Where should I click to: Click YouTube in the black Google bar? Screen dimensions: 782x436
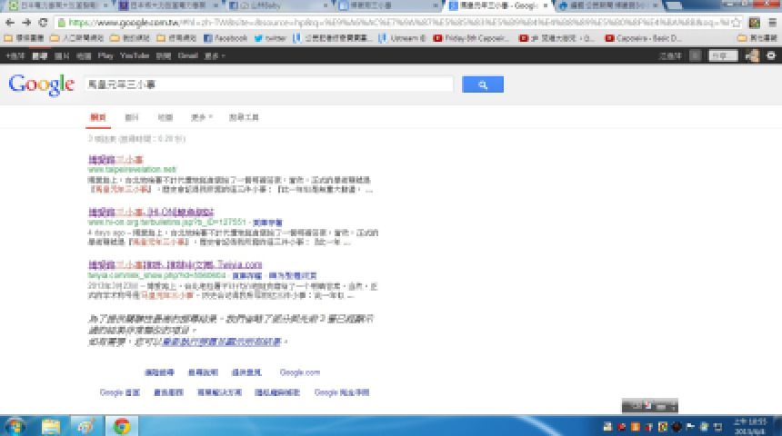click(134, 55)
